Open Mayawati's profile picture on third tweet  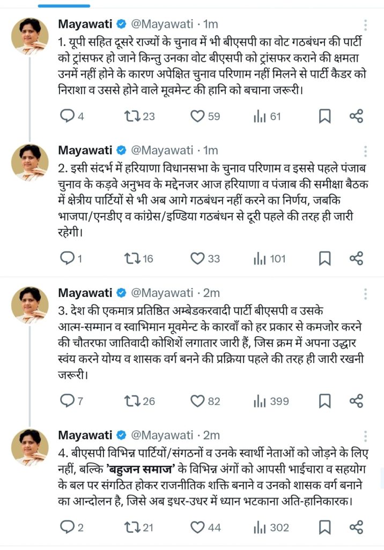pyautogui.click(x=31, y=305)
